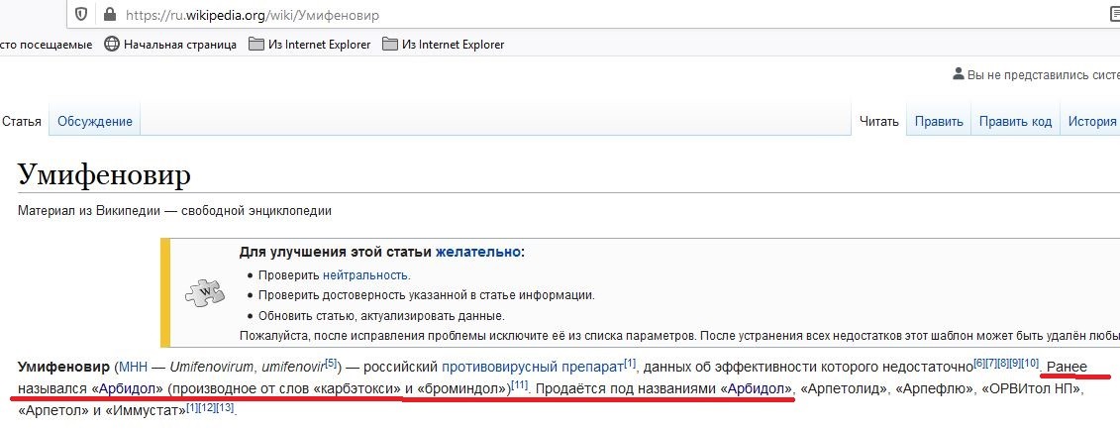Click the word «броминдол»
1120x430 pixels.
click(x=460, y=389)
